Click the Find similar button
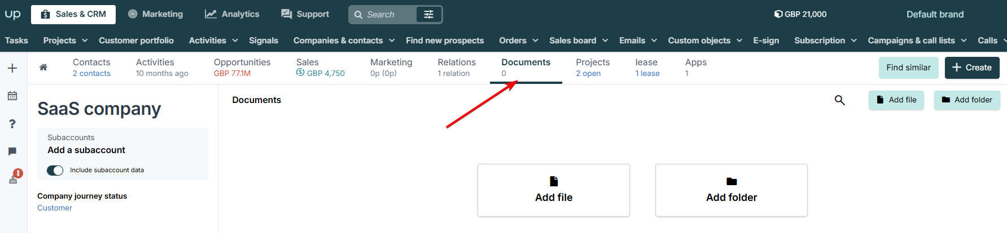 click(909, 68)
